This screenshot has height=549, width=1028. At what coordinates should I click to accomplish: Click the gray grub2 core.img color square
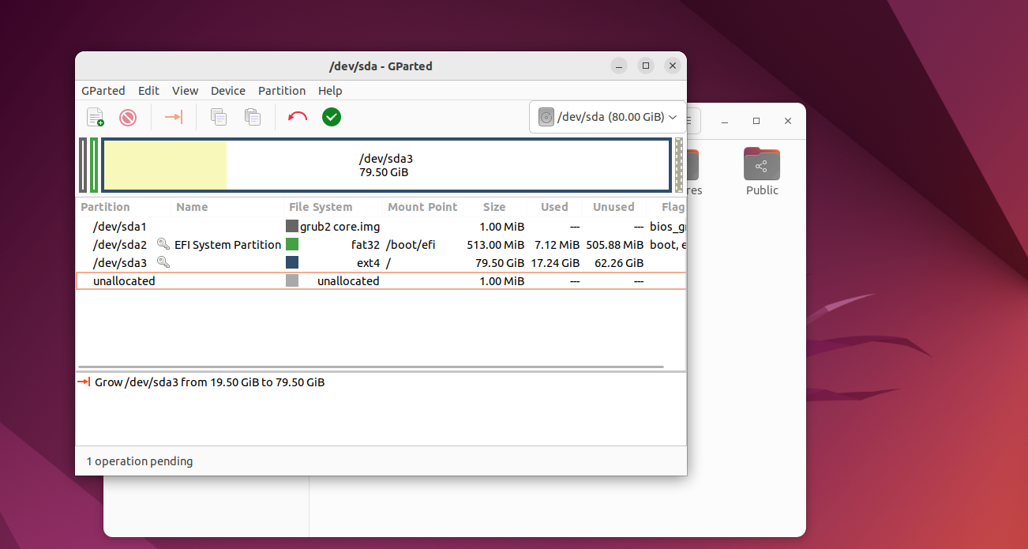point(292,227)
